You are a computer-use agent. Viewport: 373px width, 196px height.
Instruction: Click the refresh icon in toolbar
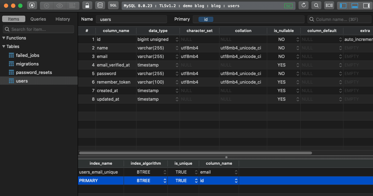pyautogui.click(x=304, y=5)
